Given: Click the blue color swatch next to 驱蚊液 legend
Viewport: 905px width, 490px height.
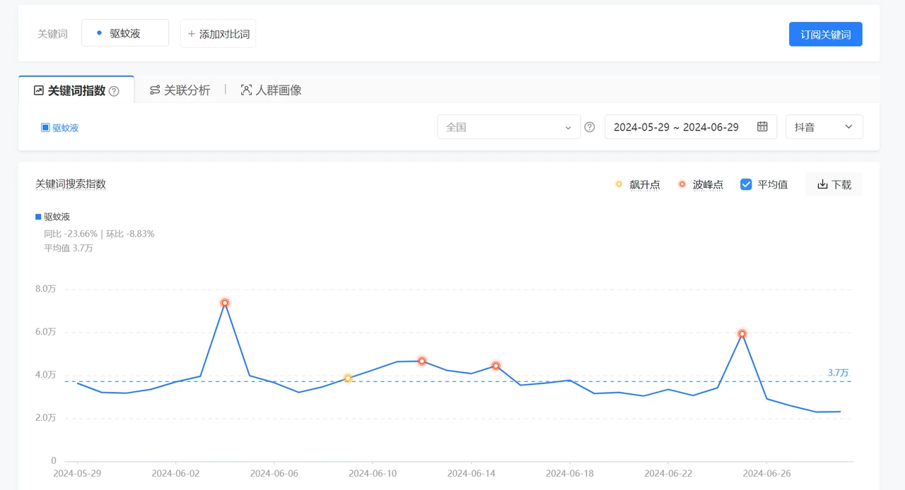Looking at the screenshot, I should [x=39, y=217].
